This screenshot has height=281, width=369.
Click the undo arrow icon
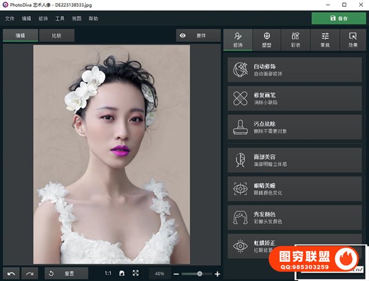[11, 273]
